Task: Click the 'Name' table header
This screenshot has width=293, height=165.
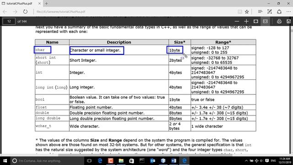Action: click(x=52, y=42)
